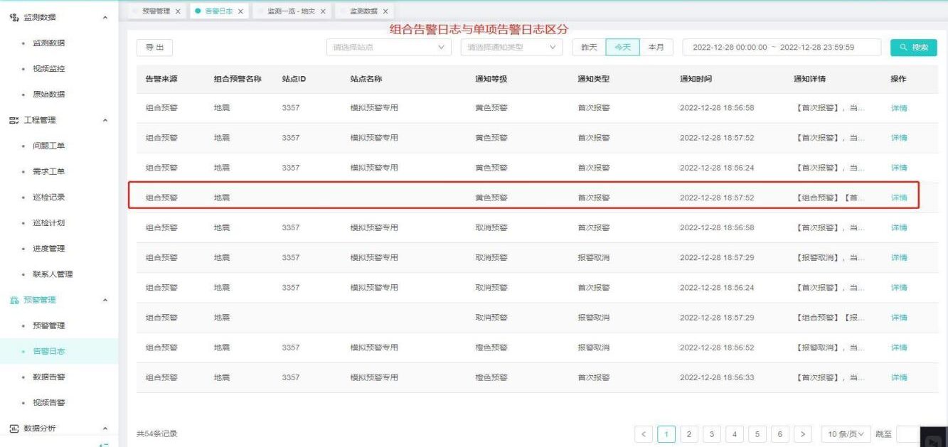
Task: Open the 请选择站点 station dropdown
Action: [x=389, y=48]
